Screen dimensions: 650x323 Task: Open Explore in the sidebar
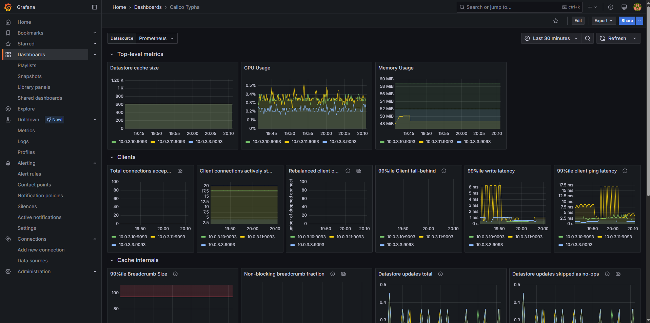coord(26,109)
